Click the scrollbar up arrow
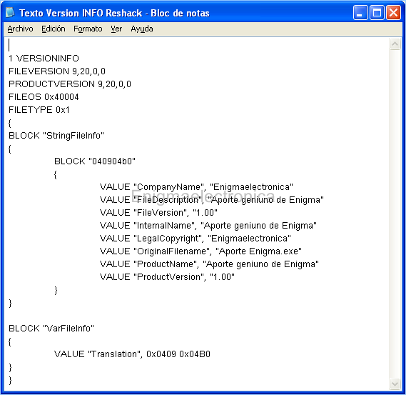Viewport: 406px width, 395px height. click(x=395, y=44)
